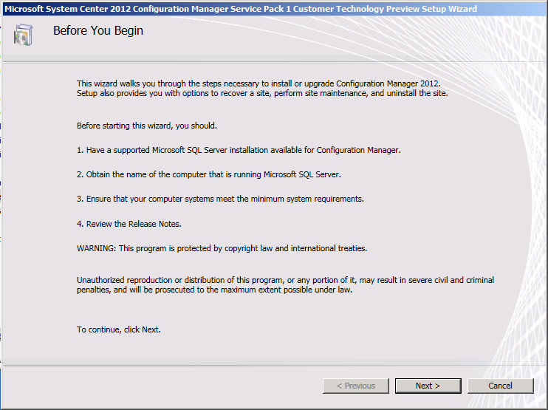
Task: Cancel the setup wizard
Action: click(500, 386)
